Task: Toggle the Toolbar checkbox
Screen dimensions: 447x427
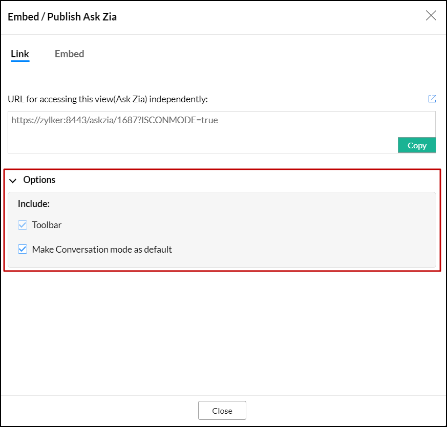Action: coord(23,225)
